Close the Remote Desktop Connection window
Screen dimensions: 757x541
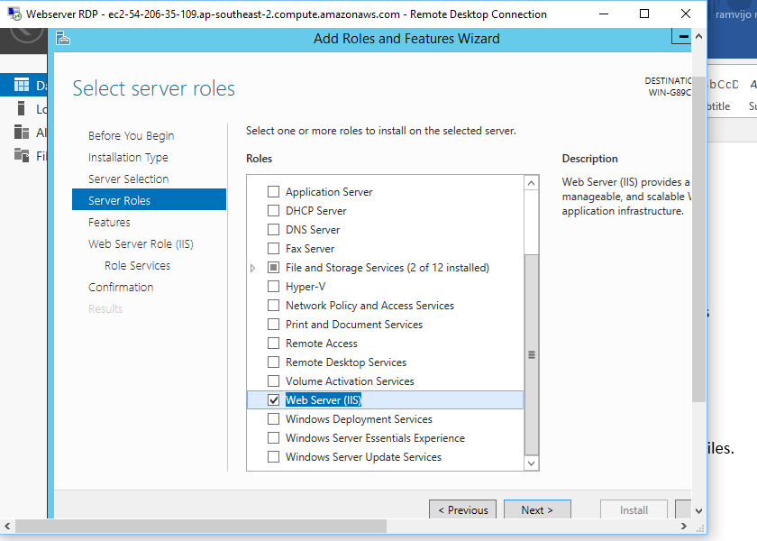[686, 14]
